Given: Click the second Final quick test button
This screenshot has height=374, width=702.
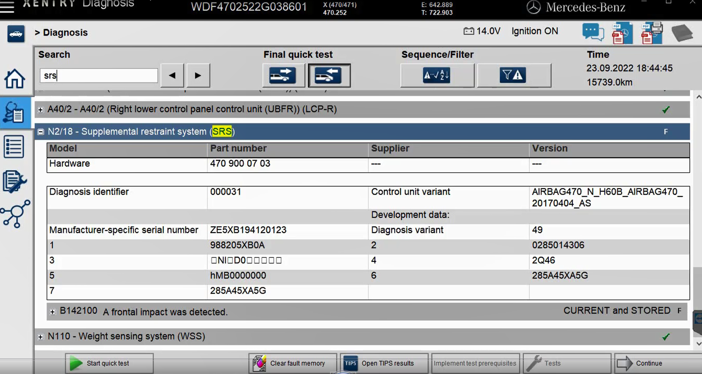Looking at the screenshot, I should pyautogui.click(x=329, y=76).
